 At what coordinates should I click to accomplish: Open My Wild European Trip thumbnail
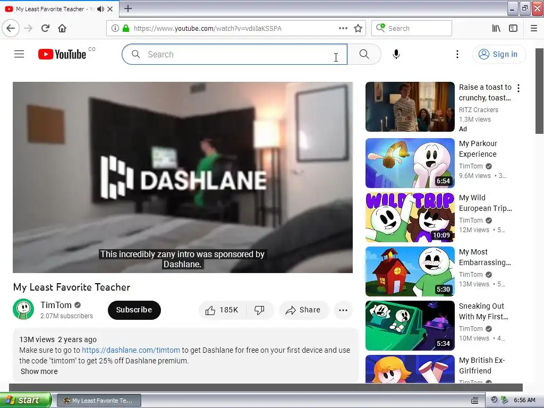(410, 217)
